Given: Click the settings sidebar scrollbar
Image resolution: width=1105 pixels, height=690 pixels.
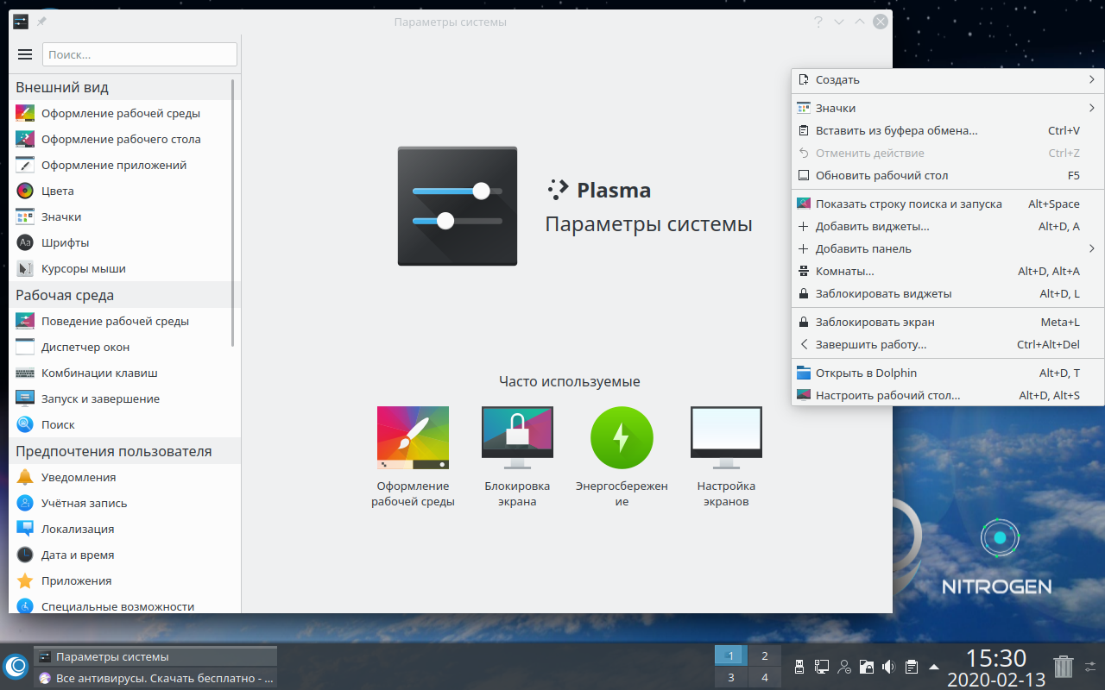Looking at the screenshot, I should point(233,211).
